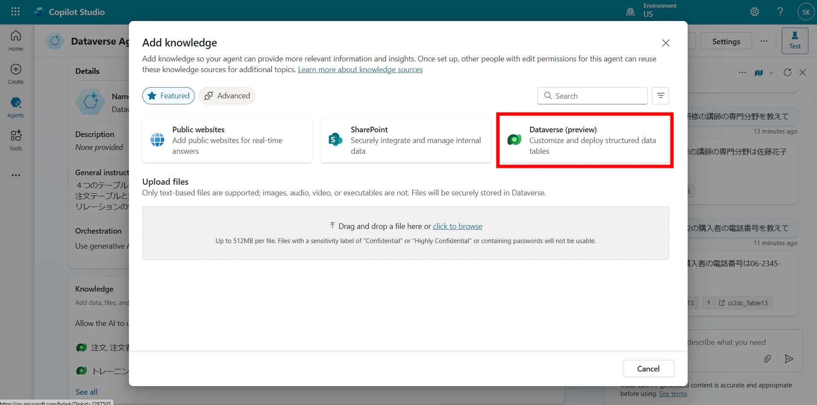Click the Upload files heading

point(165,182)
